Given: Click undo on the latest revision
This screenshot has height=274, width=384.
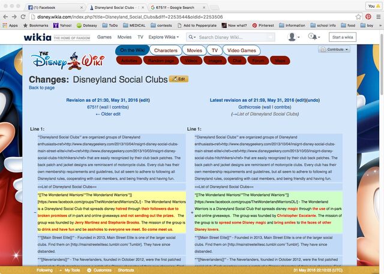Looking at the screenshot, I should [x=313, y=100].
